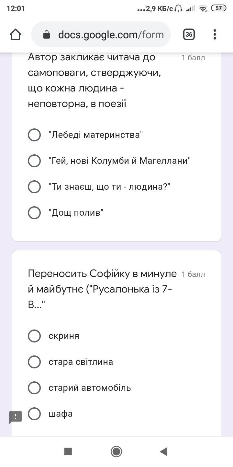Choose the "скриня" answer
The image size is (233, 467).
coord(34,336)
